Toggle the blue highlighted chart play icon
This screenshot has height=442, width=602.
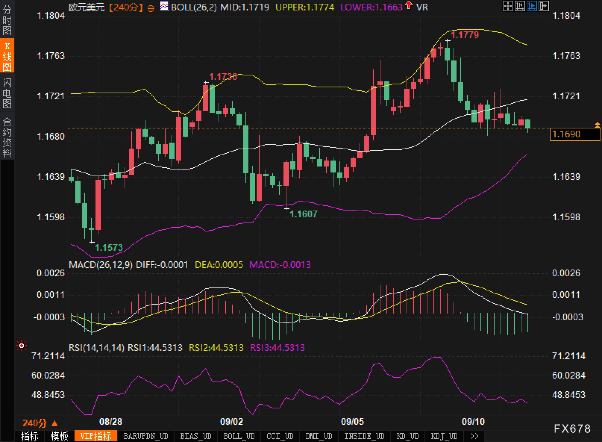pos(532,6)
